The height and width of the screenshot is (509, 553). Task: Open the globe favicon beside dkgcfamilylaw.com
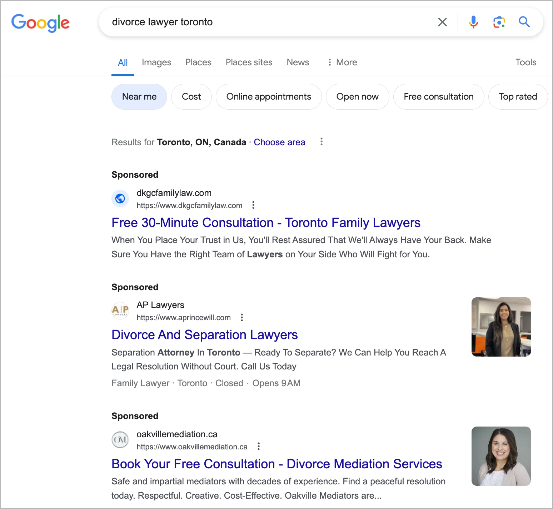point(120,198)
